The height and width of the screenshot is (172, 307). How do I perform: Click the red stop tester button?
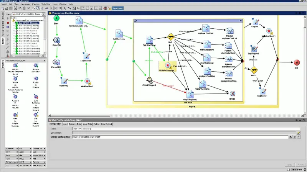[x=8, y=23]
